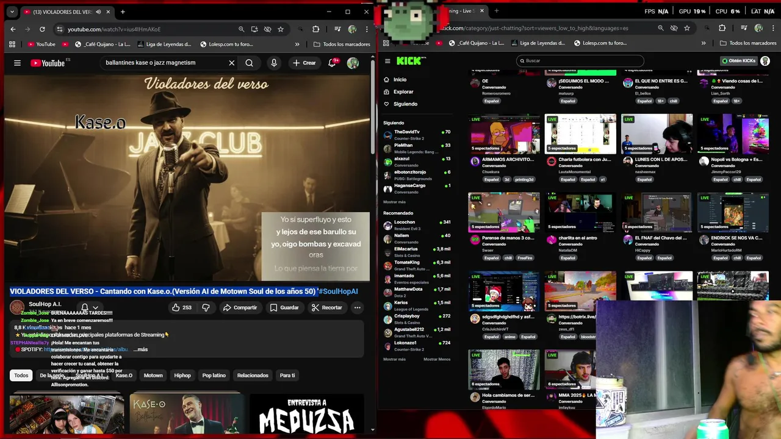Image resolution: width=781 pixels, height=439 pixels.
Task: Expand Siguiendo list with 'Mostrar más'
Action: click(394, 202)
